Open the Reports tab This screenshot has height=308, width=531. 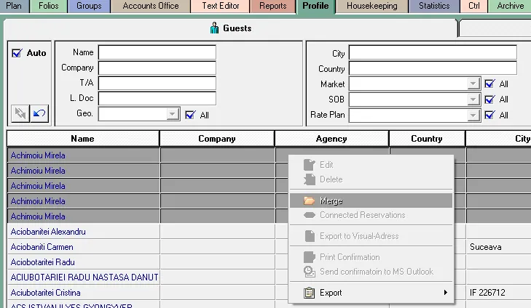click(273, 6)
